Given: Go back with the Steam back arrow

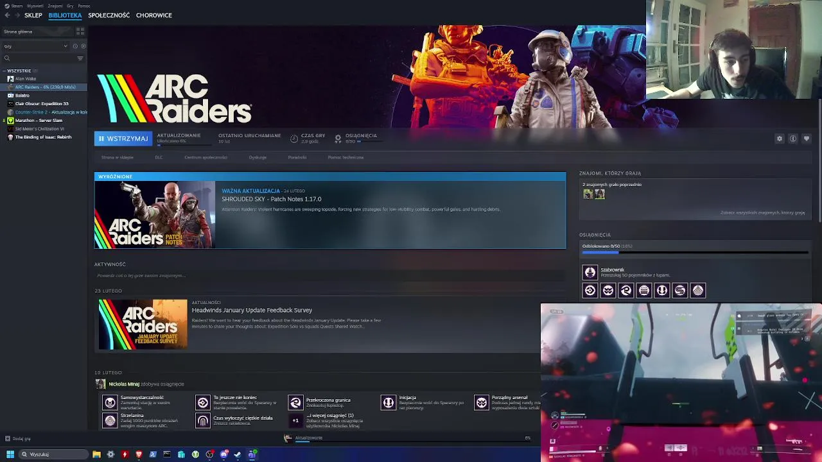Looking at the screenshot, I should click(7, 15).
